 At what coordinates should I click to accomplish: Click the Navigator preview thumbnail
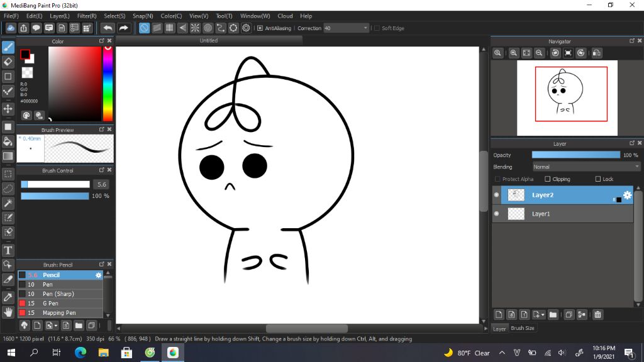click(x=567, y=97)
